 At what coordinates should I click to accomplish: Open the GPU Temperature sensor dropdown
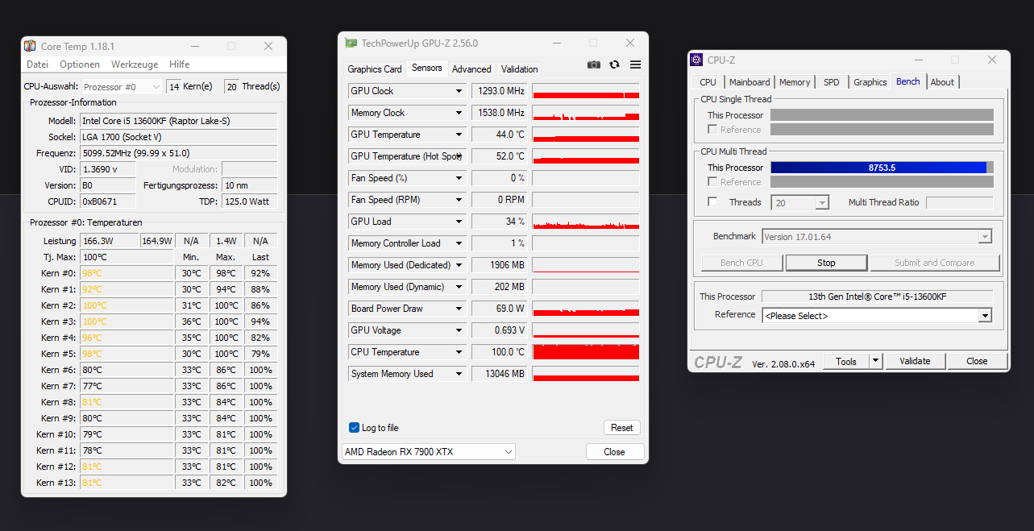click(x=459, y=135)
